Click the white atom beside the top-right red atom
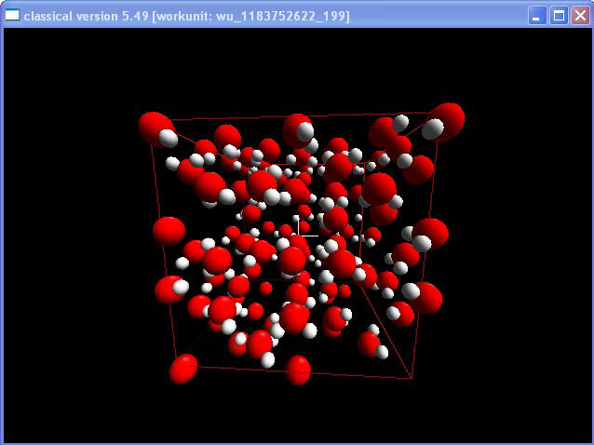Viewport: 594px width, 445px height. tap(431, 130)
